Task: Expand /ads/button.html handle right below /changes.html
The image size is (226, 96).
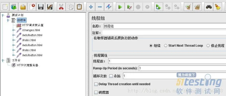Action: [13, 35]
